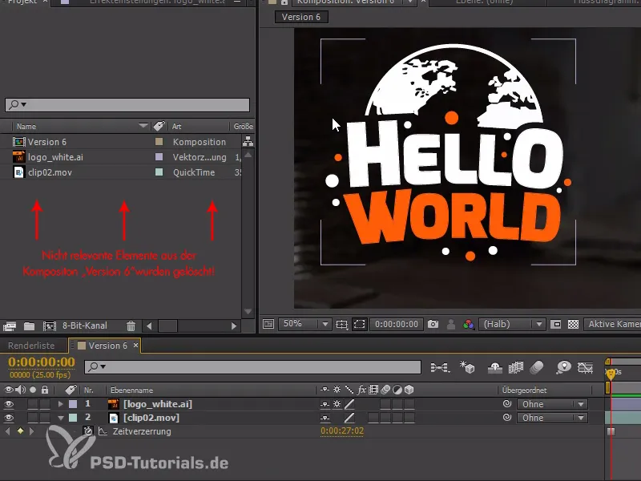Enable motion blur for the composition

coord(537,367)
